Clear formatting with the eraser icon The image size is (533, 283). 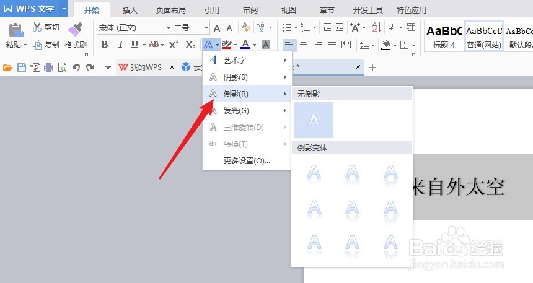click(x=246, y=27)
